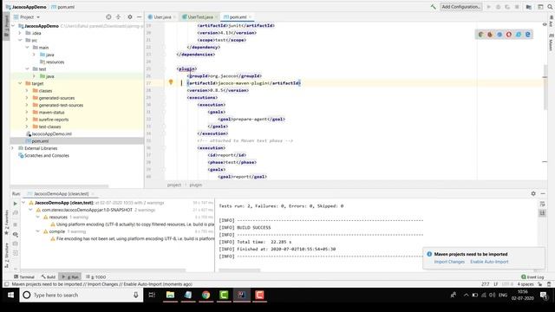555x312 pixels.
Task: Open pom.xml in Edge browser icon
Action: (x=528, y=35)
